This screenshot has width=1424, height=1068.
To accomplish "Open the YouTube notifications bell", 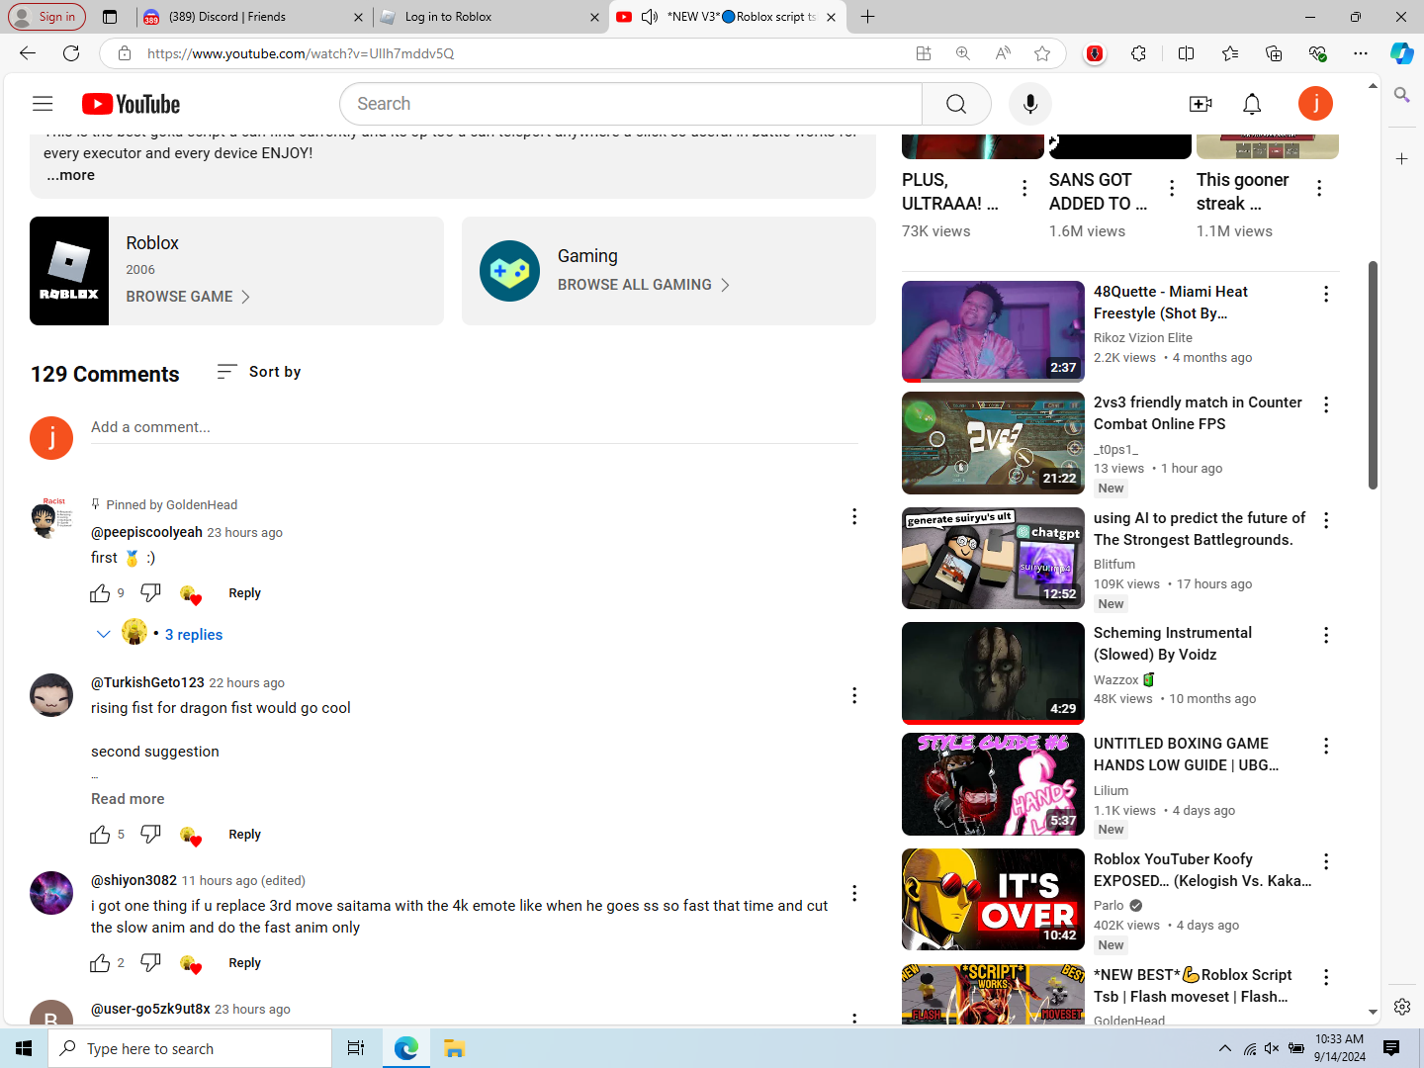I will tap(1252, 104).
